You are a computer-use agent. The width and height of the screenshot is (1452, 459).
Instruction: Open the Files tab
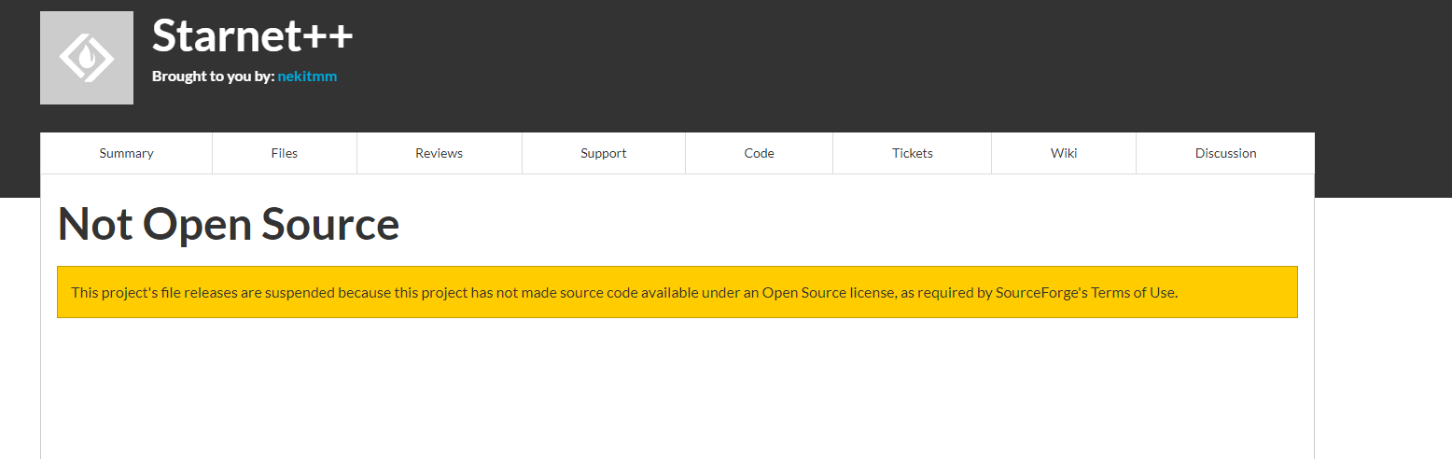coord(285,153)
